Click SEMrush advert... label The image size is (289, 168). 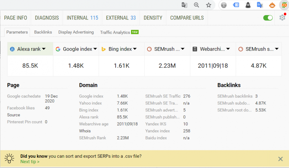[162, 110]
